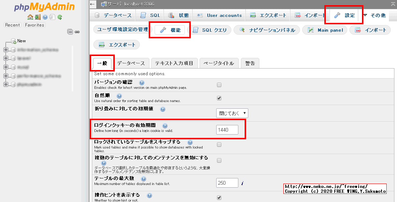Open ナビゲーションパネル settings subpage
397x202 pixels.
pos(267,30)
